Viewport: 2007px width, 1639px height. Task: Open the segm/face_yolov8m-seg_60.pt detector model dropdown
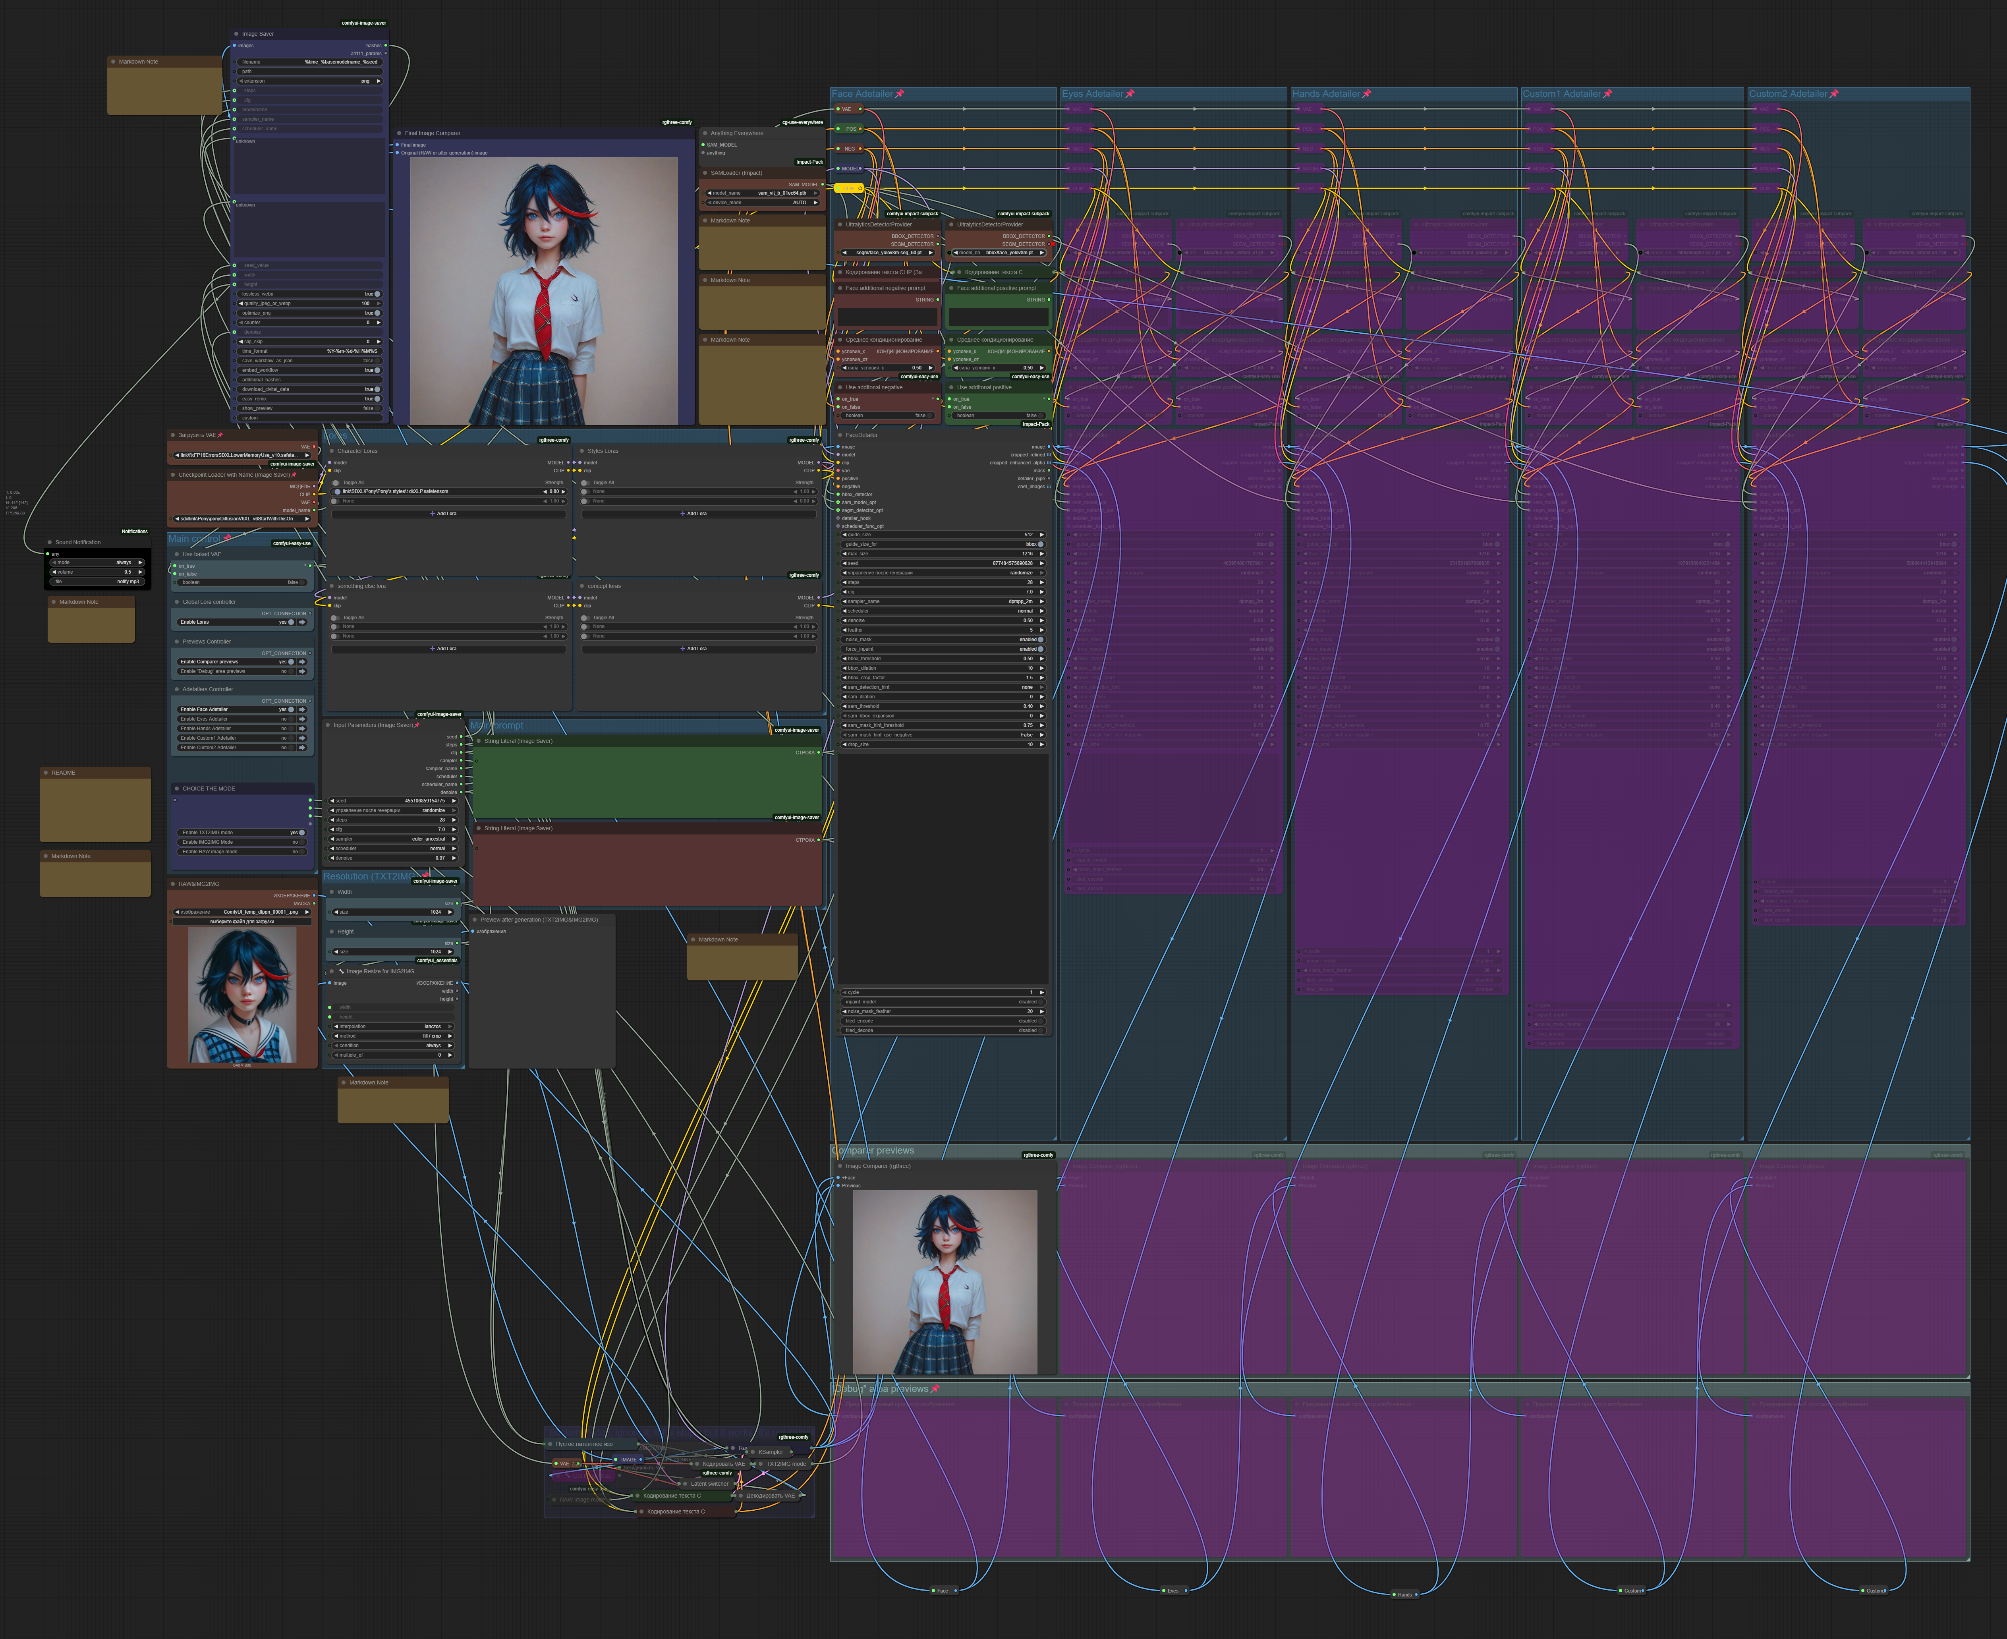(x=889, y=253)
